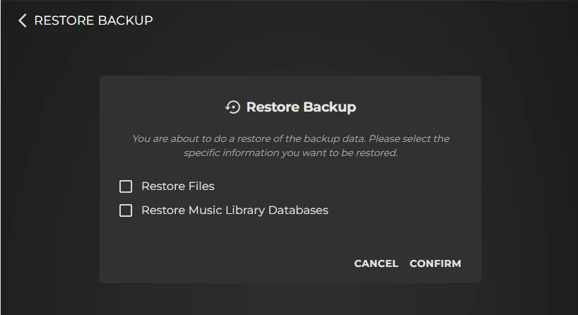Click the "Restore Files" label text

177,186
